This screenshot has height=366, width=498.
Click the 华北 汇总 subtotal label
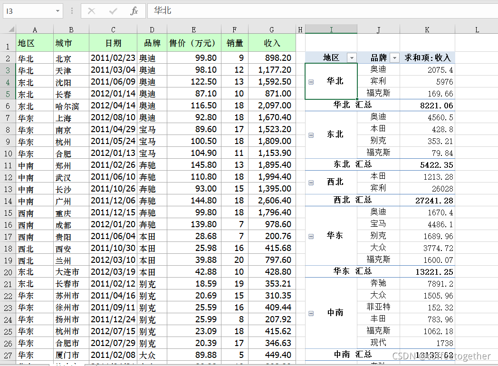coord(352,105)
